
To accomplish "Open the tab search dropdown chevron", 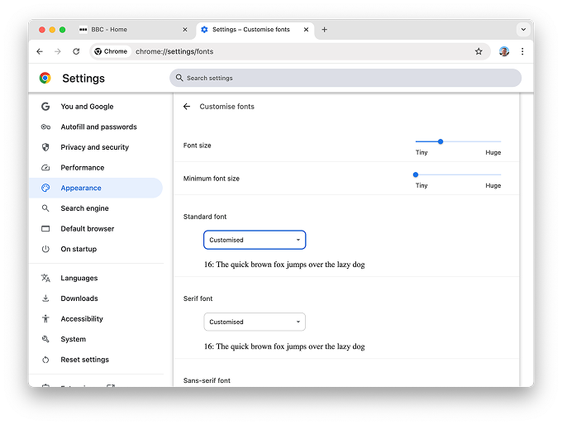I will point(523,30).
